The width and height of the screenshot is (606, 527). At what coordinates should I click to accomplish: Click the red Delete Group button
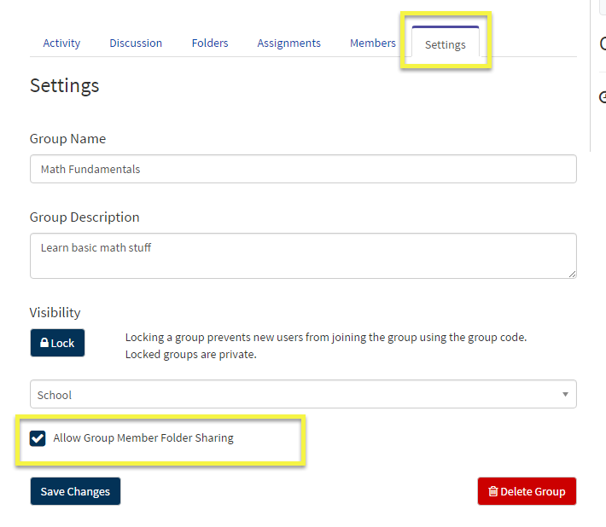[x=527, y=491]
